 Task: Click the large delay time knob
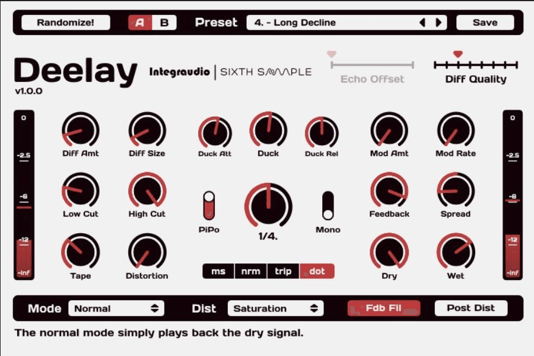[x=268, y=206]
